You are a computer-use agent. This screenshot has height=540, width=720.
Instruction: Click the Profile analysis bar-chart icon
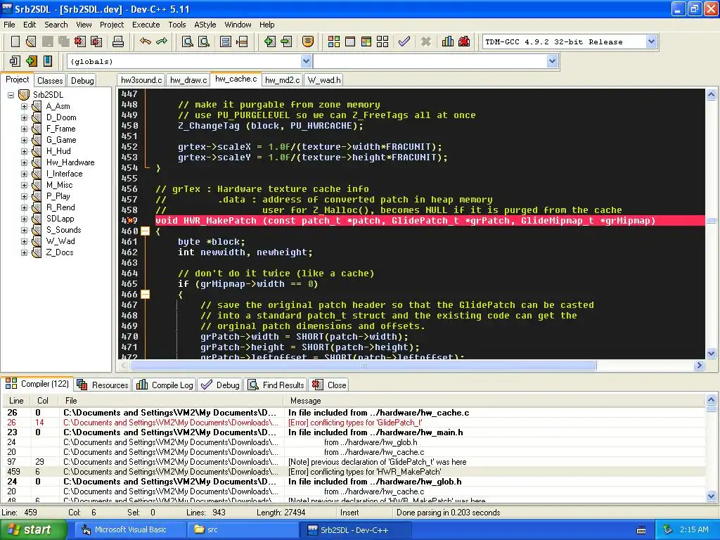point(448,41)
